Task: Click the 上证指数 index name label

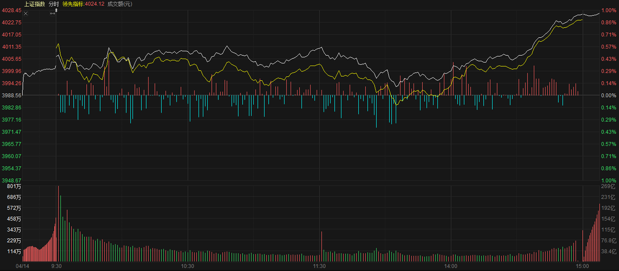Action: pyautogui.click(x=35, y=4)
